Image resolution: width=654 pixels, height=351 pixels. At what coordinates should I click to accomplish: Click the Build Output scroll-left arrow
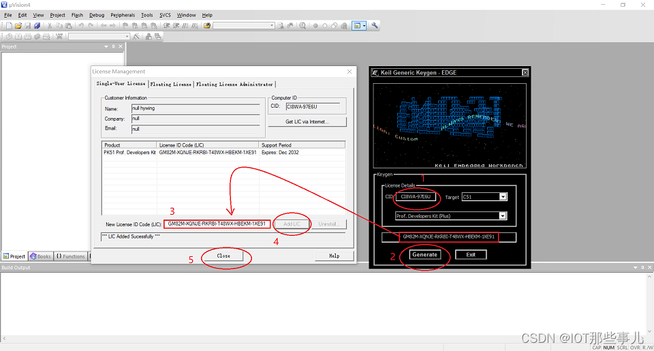coord(4,339)
